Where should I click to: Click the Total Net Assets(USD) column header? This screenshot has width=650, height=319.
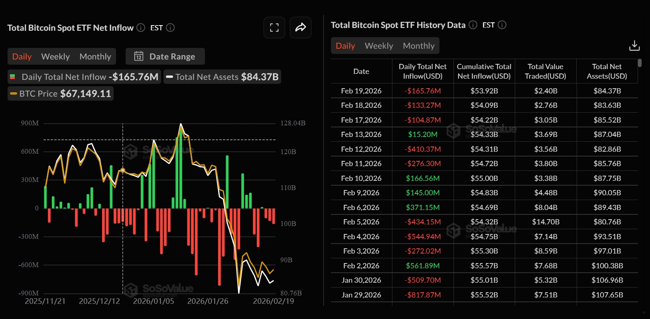(607, 71)
